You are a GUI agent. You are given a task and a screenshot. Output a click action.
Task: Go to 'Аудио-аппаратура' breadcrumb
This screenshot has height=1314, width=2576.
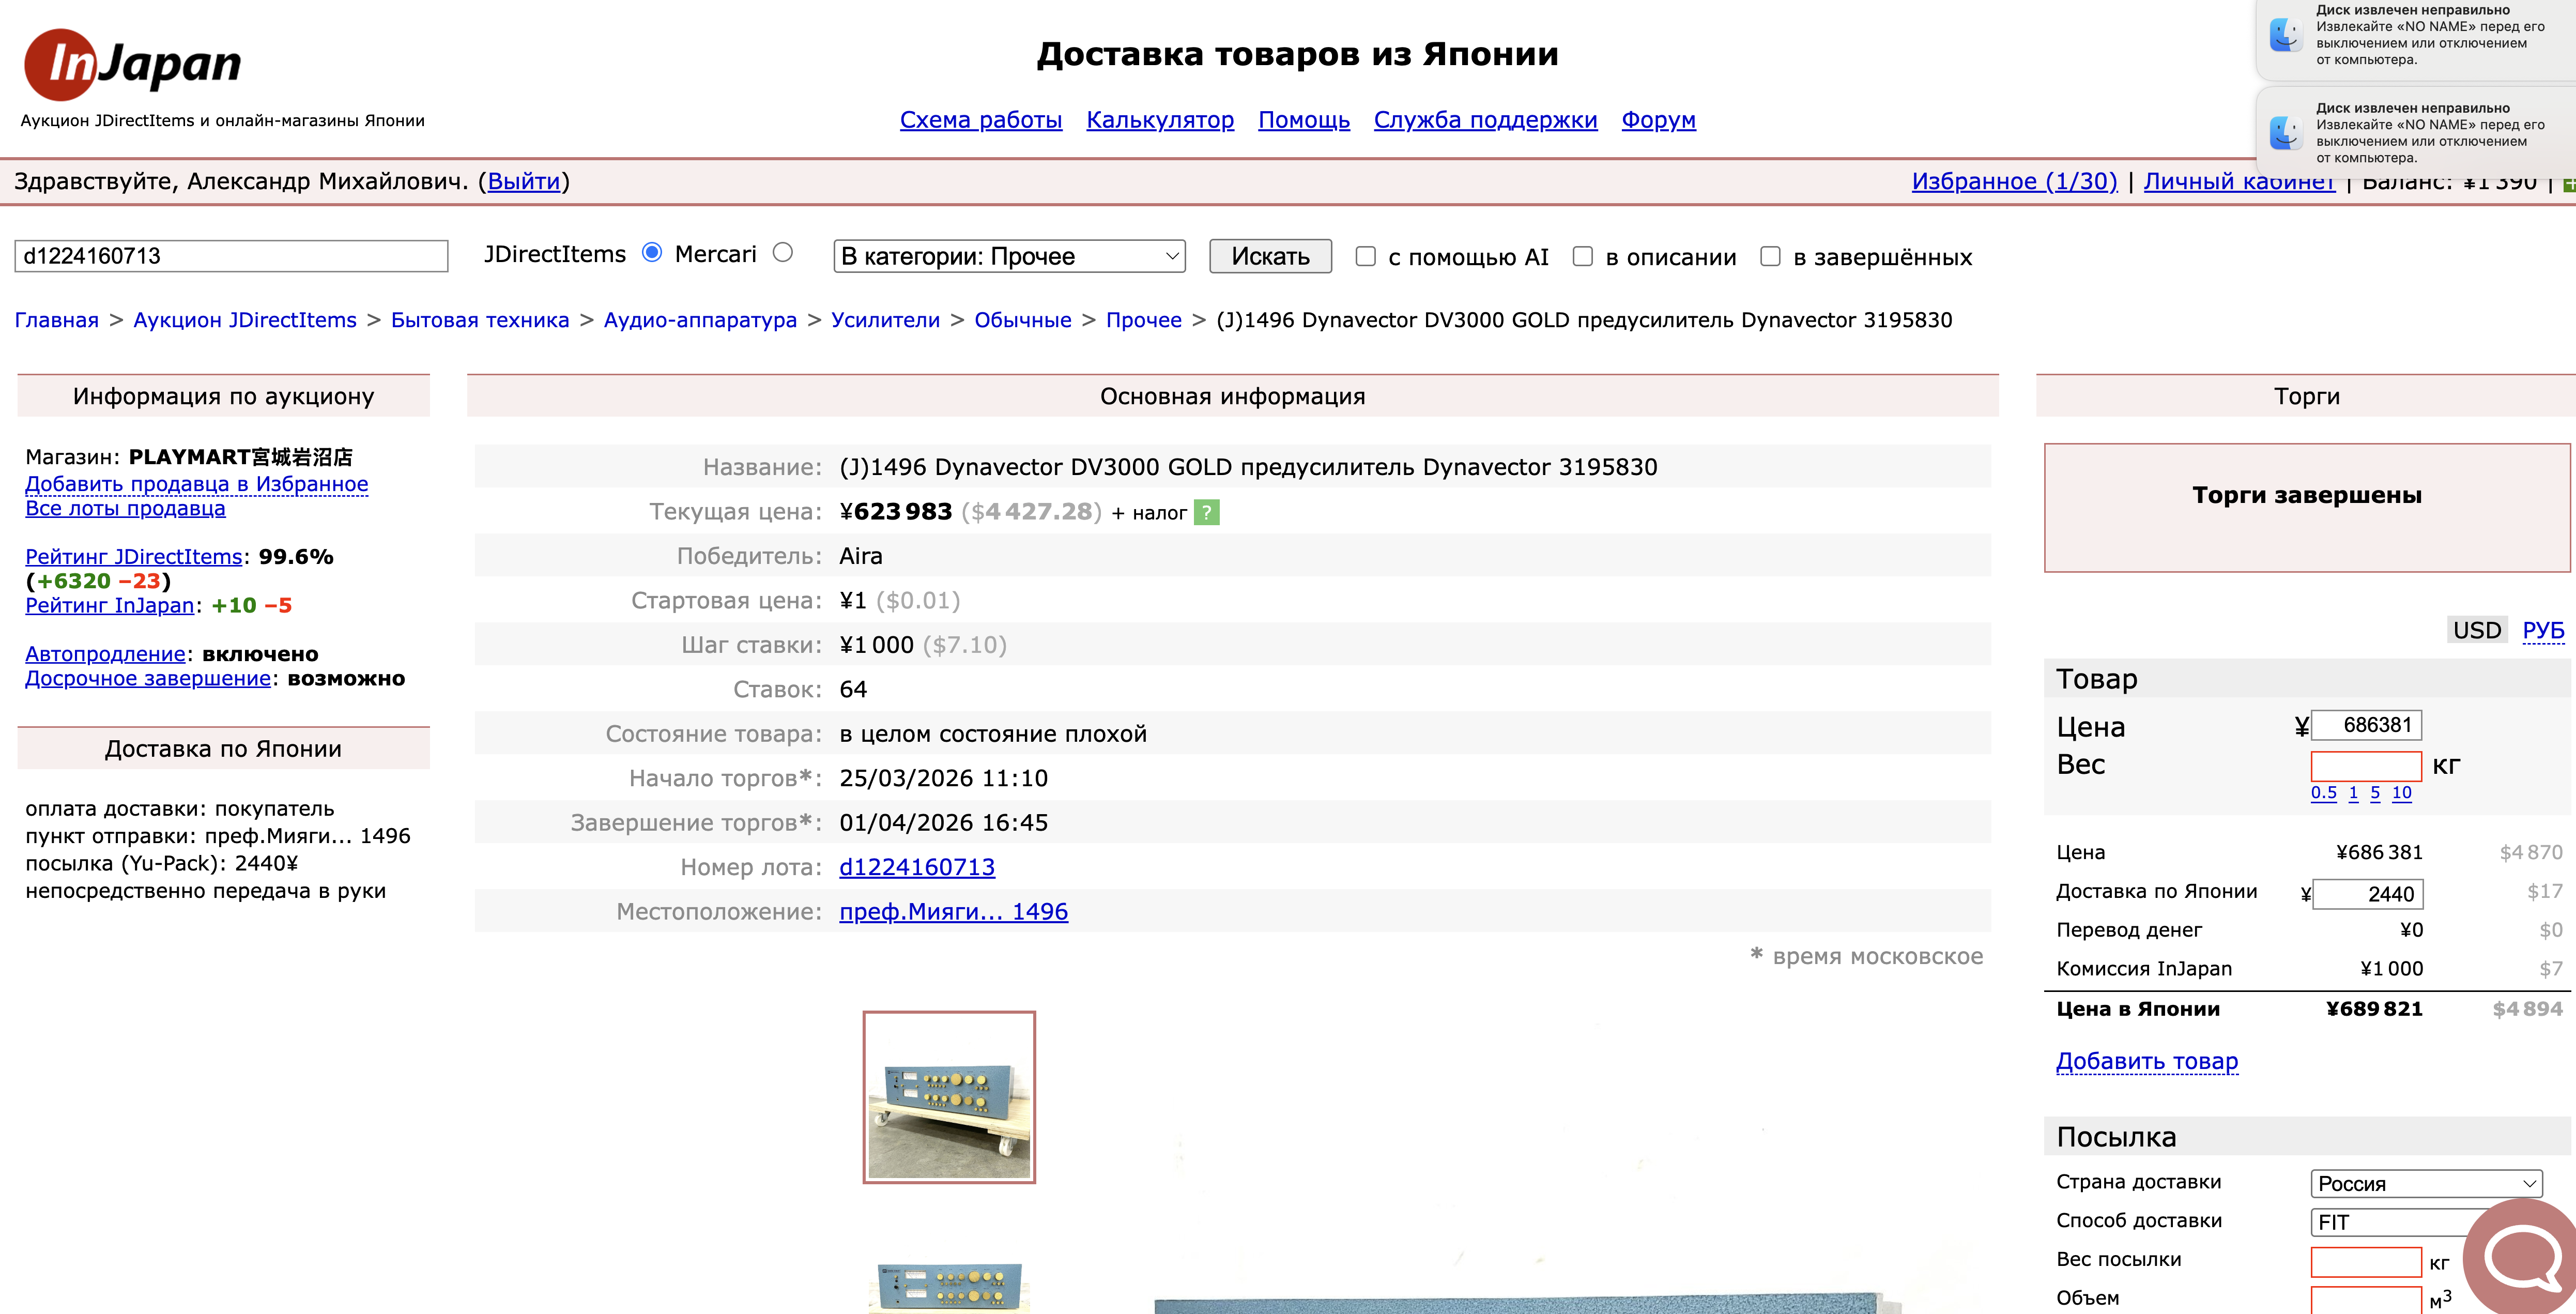700,321
